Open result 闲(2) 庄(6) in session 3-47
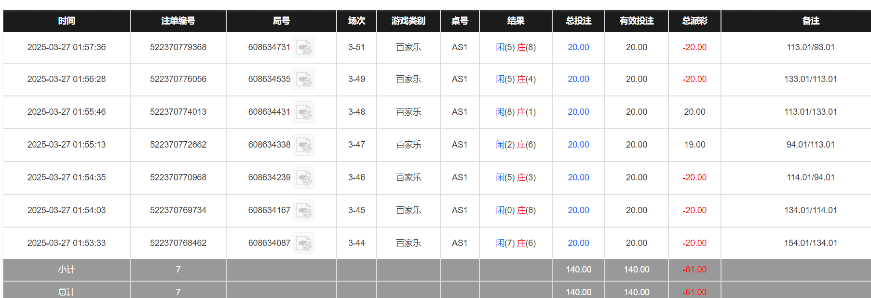The image size is (871, 298). point(516,145)
